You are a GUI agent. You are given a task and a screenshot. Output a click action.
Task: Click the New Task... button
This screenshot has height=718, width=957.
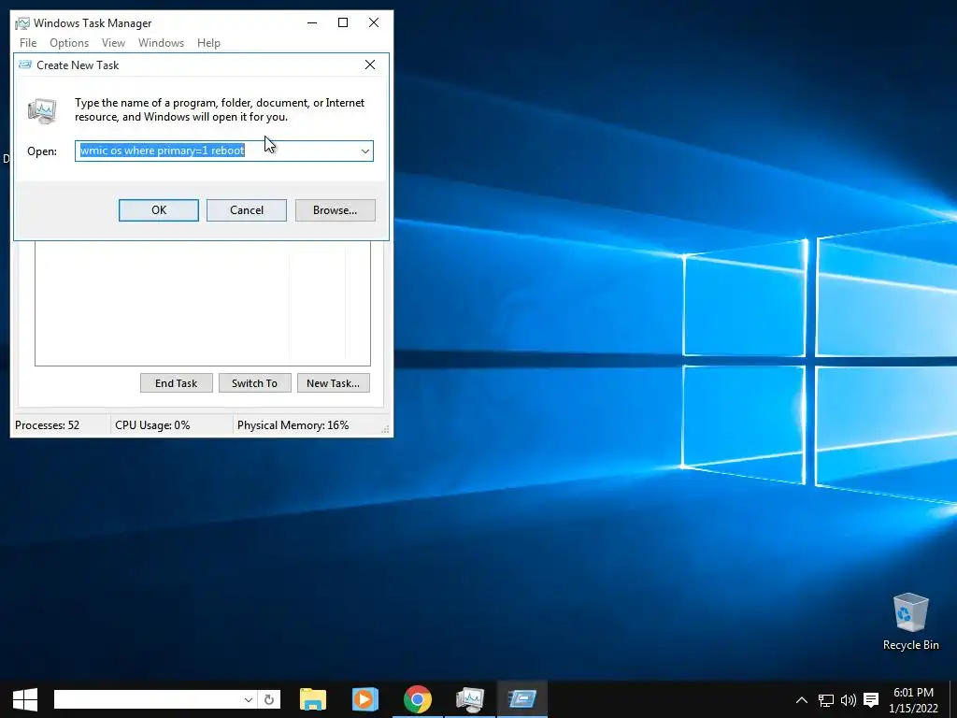pyautogui.click(x=334, y=382)
